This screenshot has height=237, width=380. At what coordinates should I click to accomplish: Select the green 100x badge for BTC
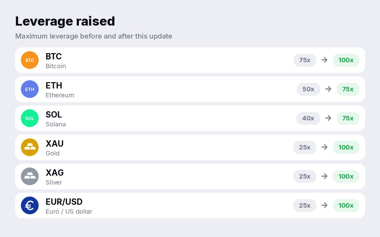pos(346,60)
